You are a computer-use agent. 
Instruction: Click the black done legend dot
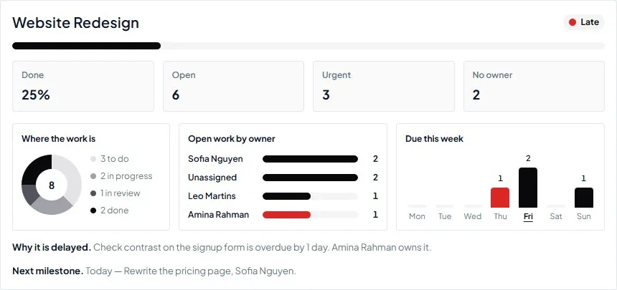coord(93,211)
